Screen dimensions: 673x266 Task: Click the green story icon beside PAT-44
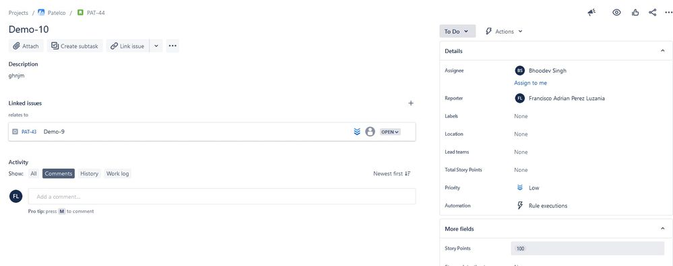point(80,13)
